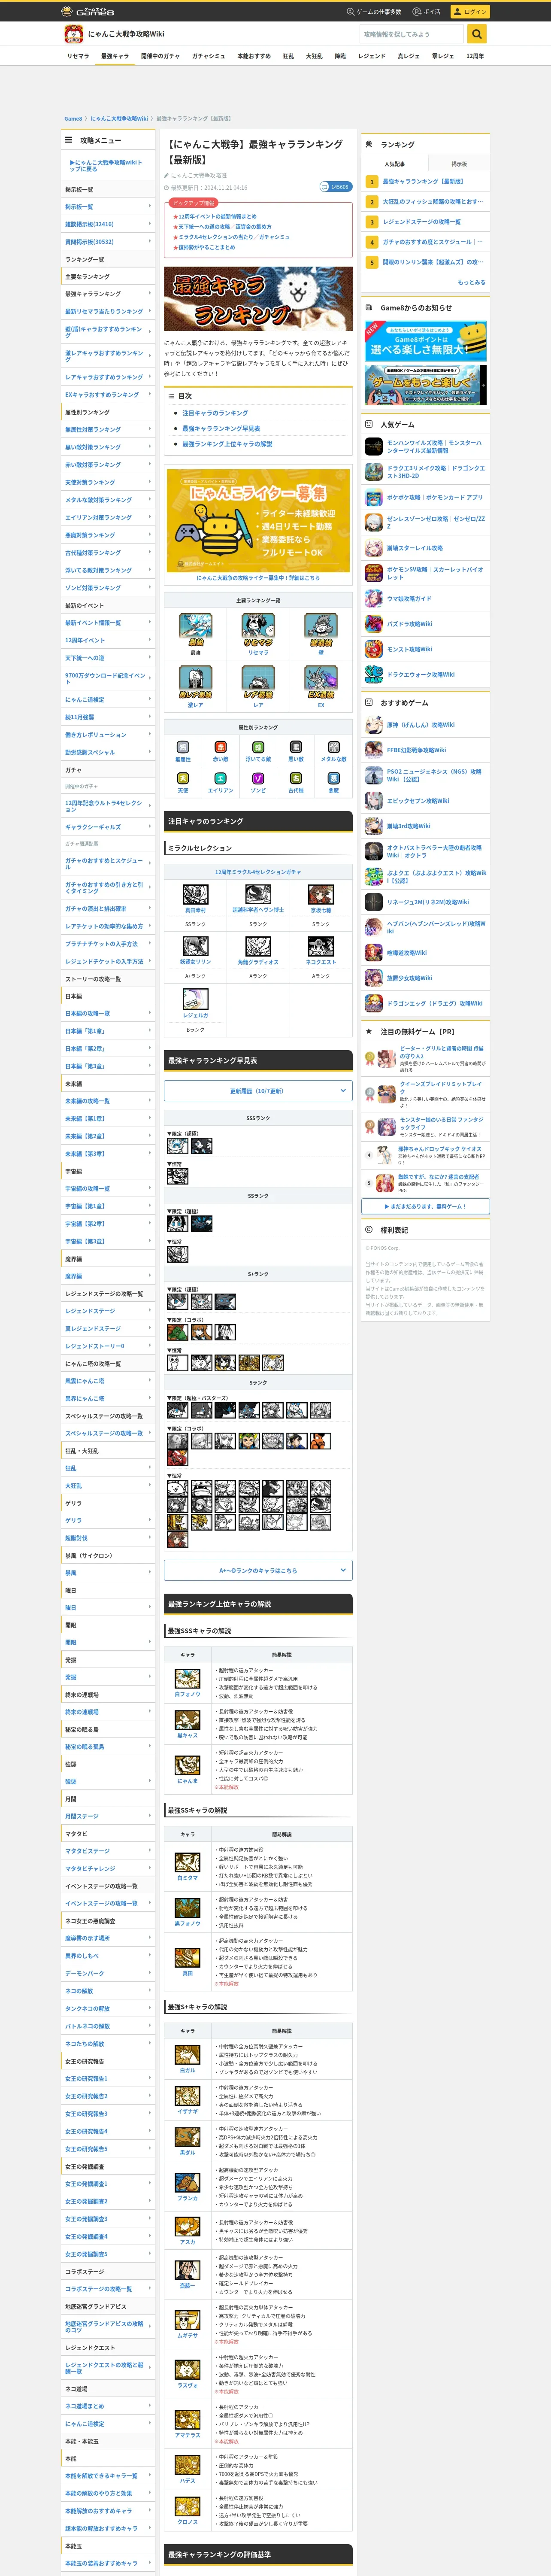Switch to 人気記事 ranking tab
Image resolution: width=551 pixels, height=2576 pixels.
click(x=395, y=164)
